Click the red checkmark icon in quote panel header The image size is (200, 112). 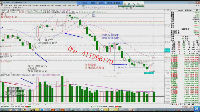click(171, 10)
